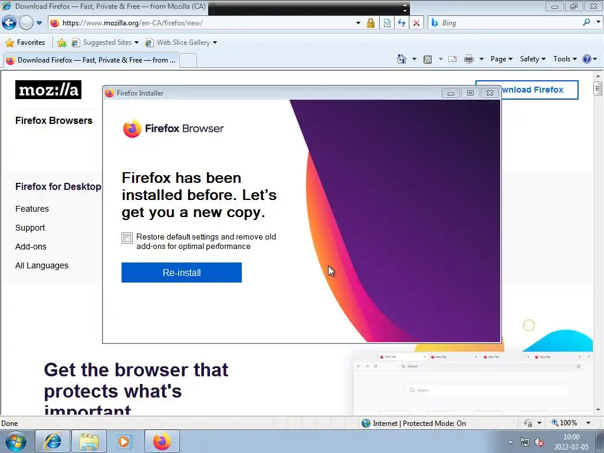
Task: Click the search magnifier icon
Action: [586, 22]
